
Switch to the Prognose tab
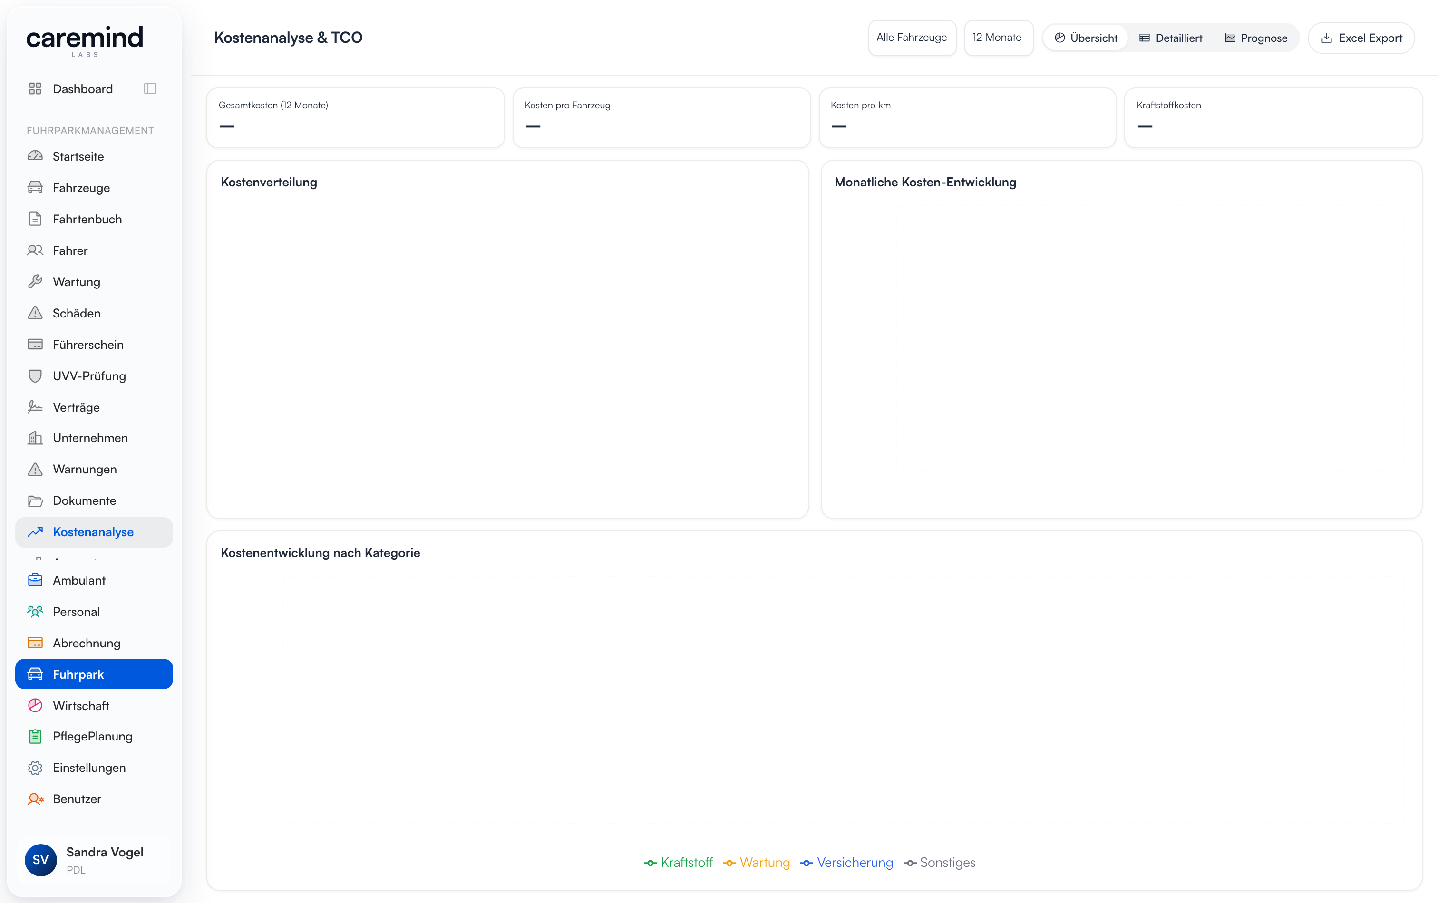click(x=1256, y=38)
